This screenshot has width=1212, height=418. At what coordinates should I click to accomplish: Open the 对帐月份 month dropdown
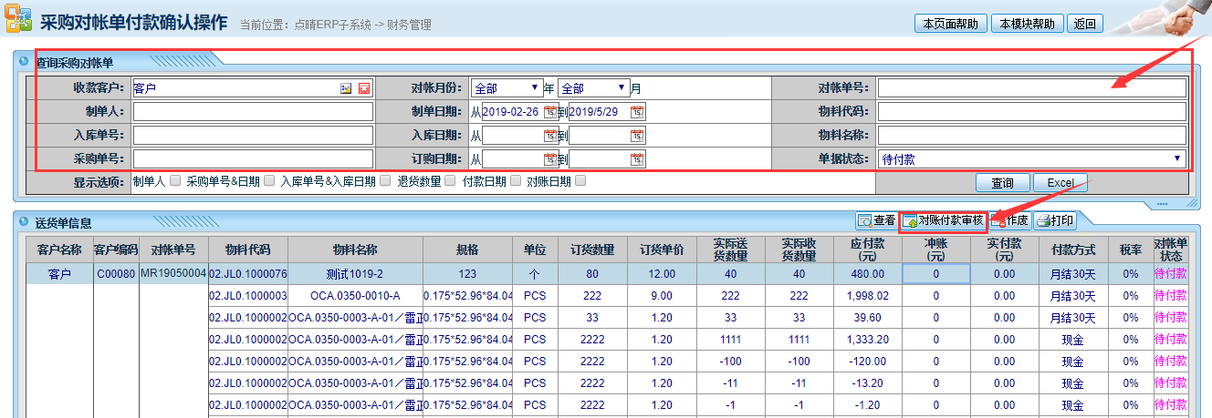pos(594,88)
